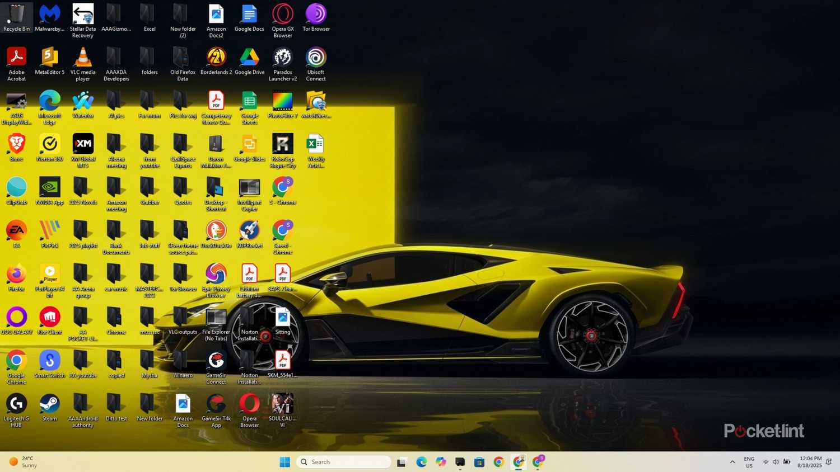Select the Recycle Bin desktop icon
The image size is (840, 472).
16,18
